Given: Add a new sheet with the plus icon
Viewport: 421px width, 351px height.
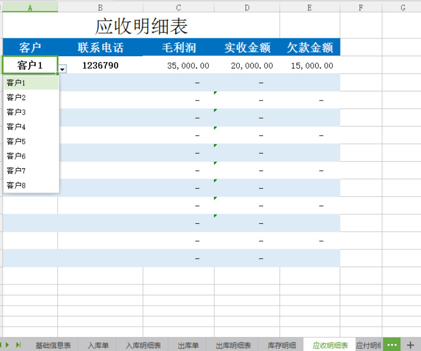Looking at the screenshot, I should [x=410, y=345].
